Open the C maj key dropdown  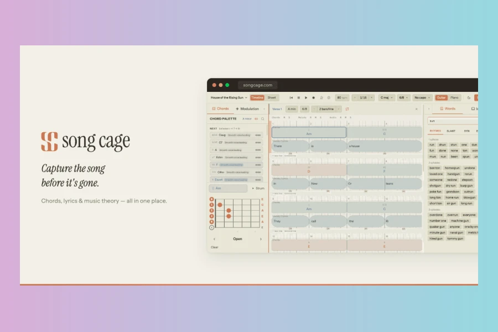(x=386, y=97)
